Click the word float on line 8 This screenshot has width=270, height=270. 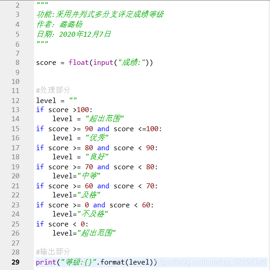[x=79, y=63]
